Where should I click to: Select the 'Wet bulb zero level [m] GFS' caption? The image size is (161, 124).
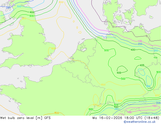pyautogui.click(x=25, y=118)
